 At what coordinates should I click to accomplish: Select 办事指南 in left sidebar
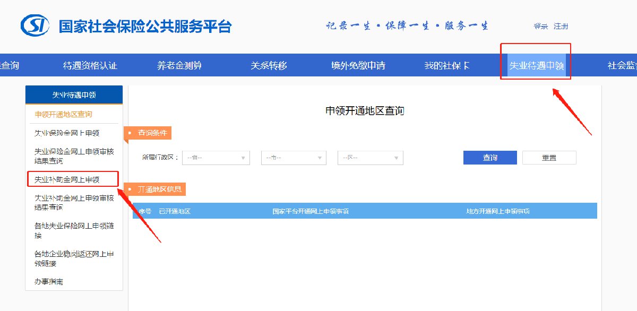pyautogui.click(x=49, y=281)
